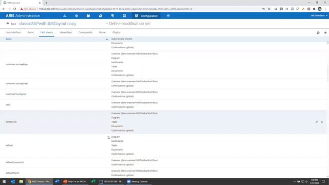Show hidden system tray icons
Screen dimensions: 329x185
click(295, 181)
